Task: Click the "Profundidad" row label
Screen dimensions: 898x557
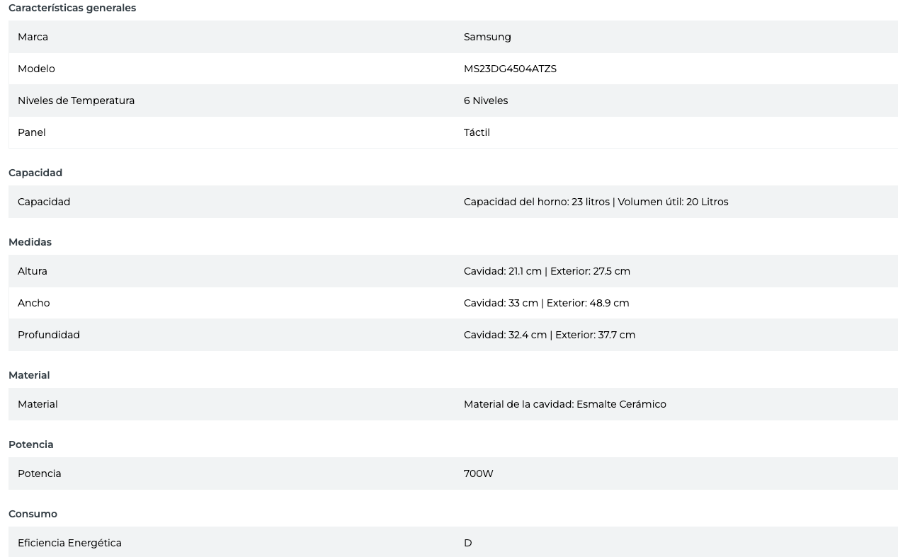Action: 49,335
